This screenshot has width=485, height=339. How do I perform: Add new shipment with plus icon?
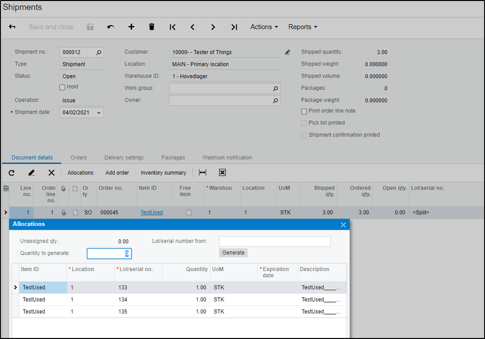pos(131,27)
